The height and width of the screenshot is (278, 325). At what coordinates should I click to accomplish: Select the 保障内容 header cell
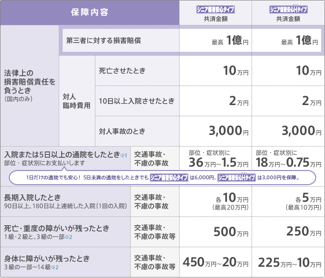click(90, 13)
